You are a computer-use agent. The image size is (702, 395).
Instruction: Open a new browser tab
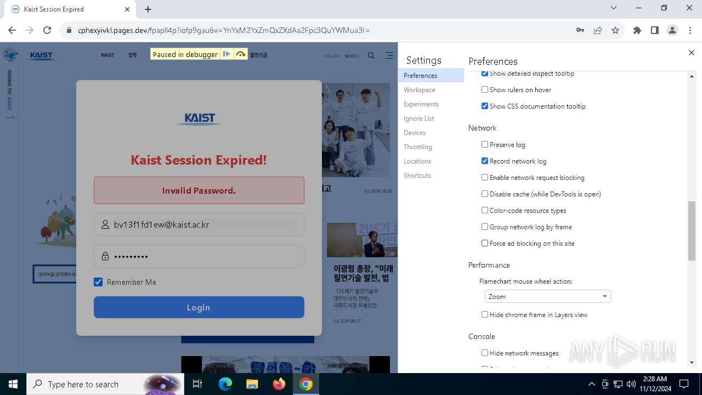[148, 9]
